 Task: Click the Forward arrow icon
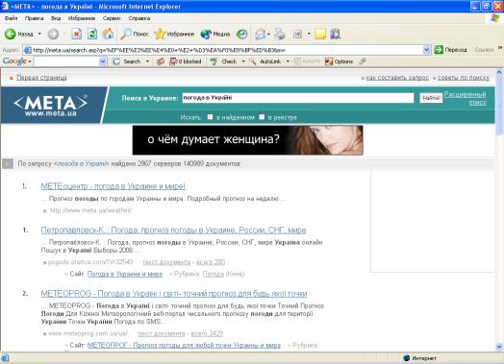[53, 34]
